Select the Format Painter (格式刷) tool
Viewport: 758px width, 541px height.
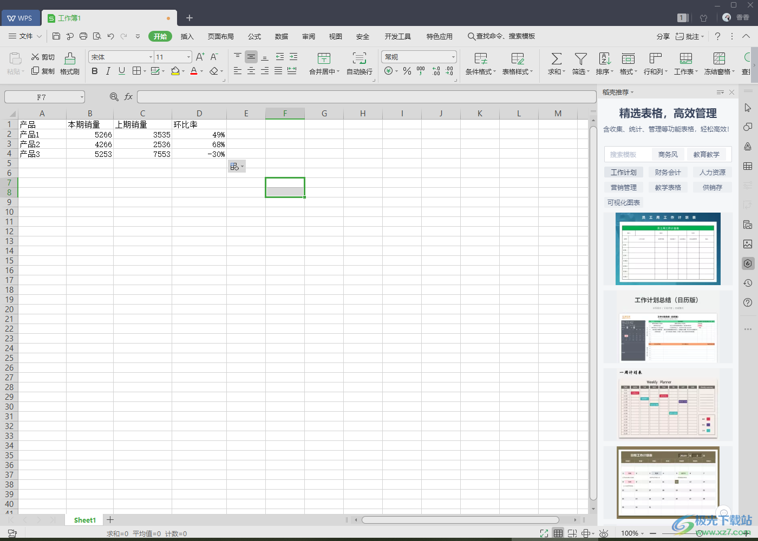point(70,64)
